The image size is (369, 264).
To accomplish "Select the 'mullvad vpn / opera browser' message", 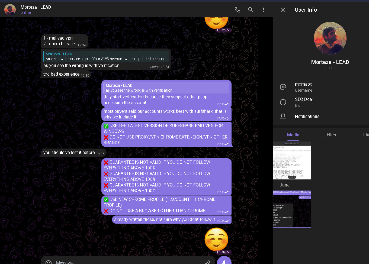I will click(65, 41).
